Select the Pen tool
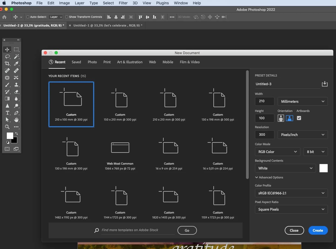This screenshot has height=249, width=336. (16, 113)
